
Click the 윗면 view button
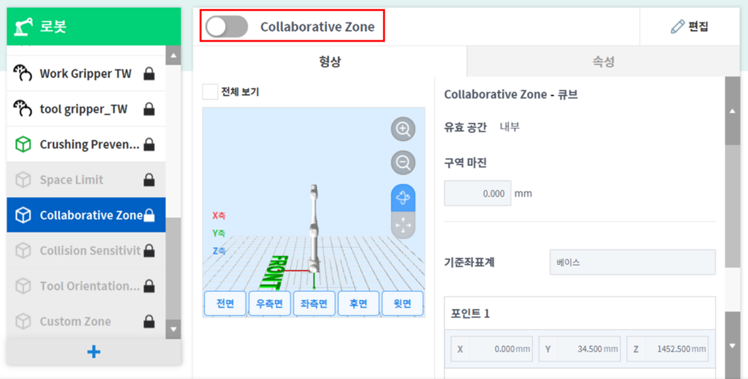tap(402, 304)
